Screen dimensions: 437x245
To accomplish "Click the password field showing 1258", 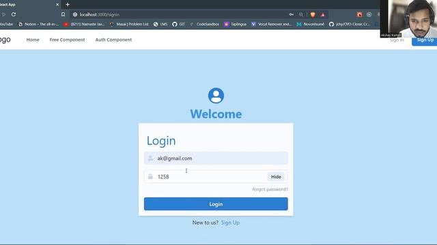I will coord(216,177).
